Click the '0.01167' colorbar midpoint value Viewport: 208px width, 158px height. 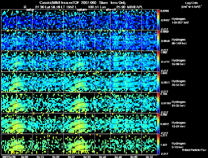pos(166,103)
